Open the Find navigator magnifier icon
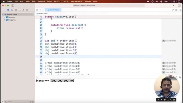183x103 pixels. click(x=20, y=10)
